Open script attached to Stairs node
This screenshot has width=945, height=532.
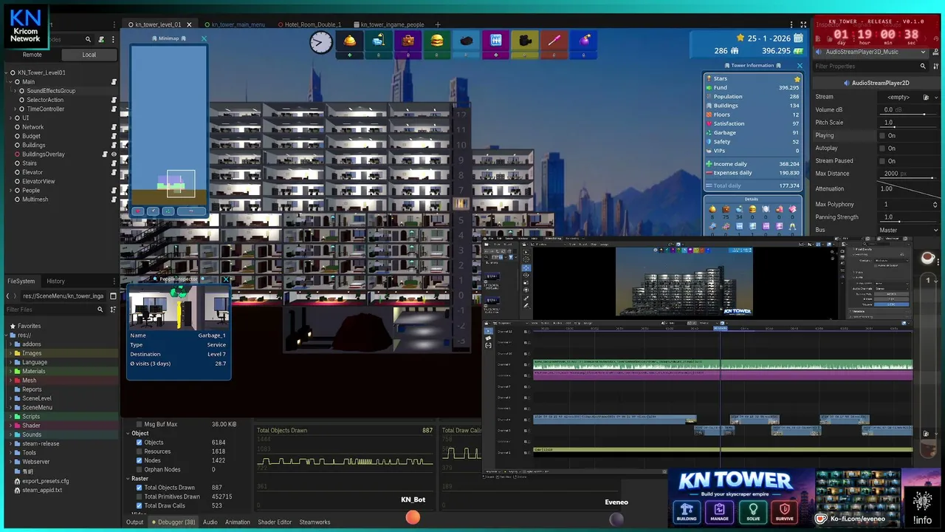pos(114,163)
